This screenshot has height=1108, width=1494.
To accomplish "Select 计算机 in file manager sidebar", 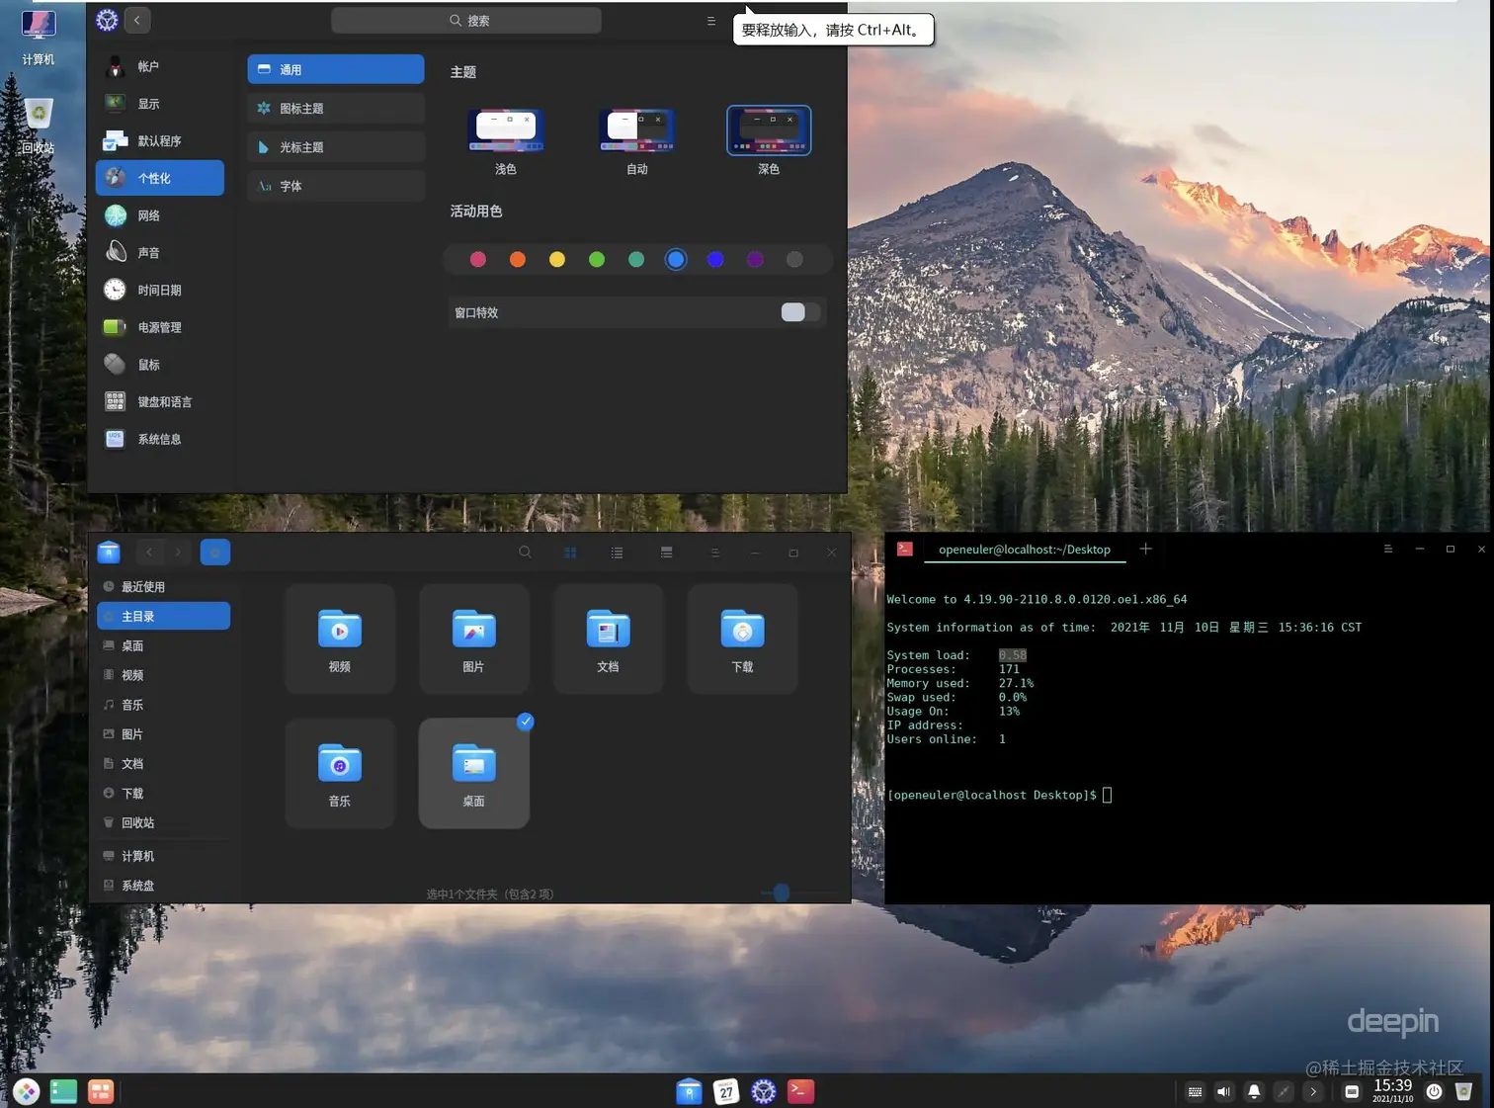I will click(x=164, y=856).
